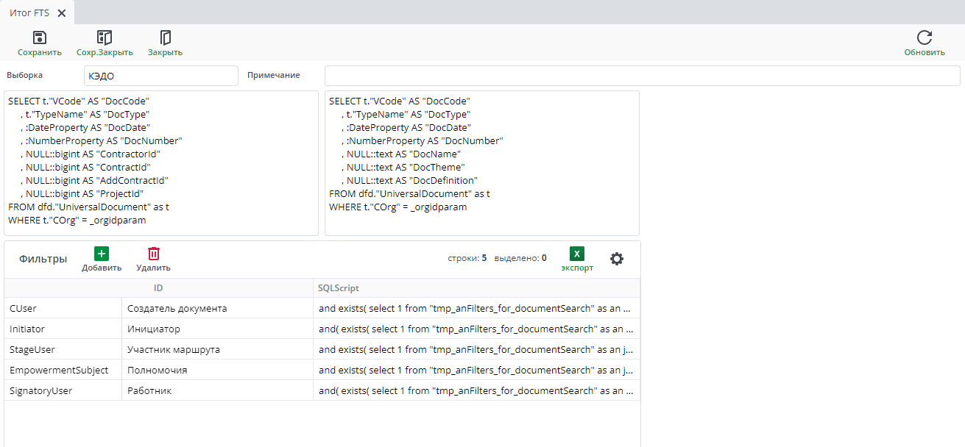Select the EmpowermentSubject row
The image size is (965, 447).
(x=322, y=370)
